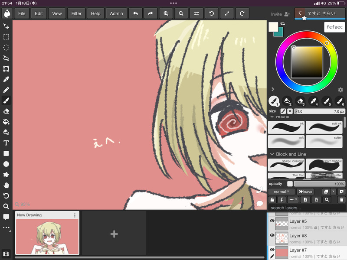347x260 pixels.
Task: Toggle visibility of Layer #5
Action: pos(272,221)
